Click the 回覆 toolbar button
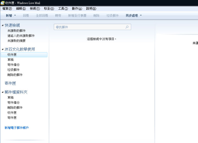Image resolution: width=198 pixels, height=143 pixels. coord(26,16)
